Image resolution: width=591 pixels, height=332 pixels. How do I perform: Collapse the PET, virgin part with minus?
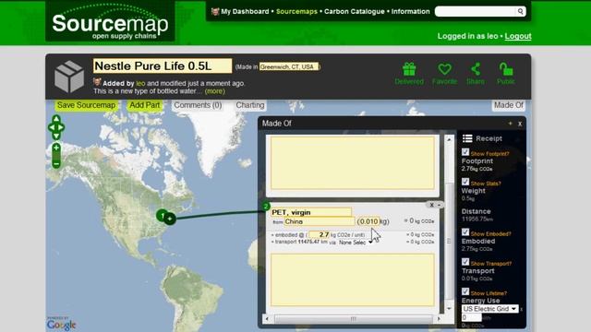click(439, 205)
